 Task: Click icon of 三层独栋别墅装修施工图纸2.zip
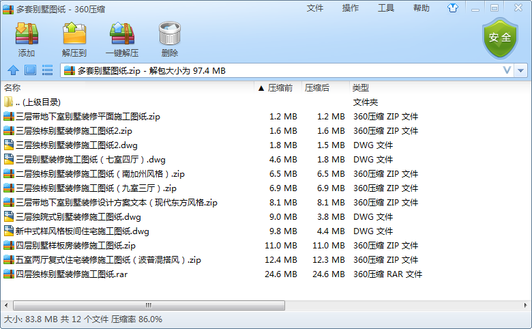pos(9,131)
